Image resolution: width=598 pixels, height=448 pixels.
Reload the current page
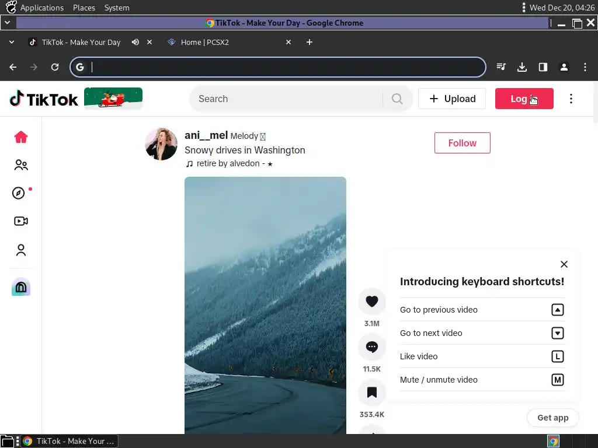pos(55,67)
